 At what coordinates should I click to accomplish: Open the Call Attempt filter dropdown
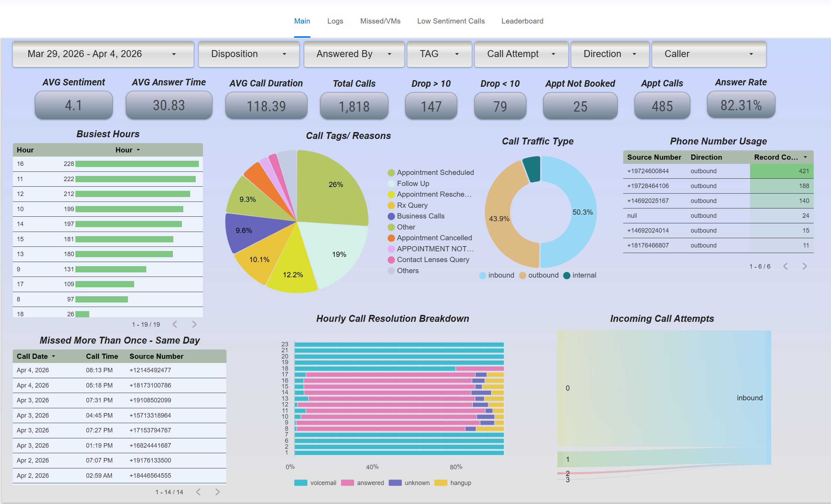point(521,54)
